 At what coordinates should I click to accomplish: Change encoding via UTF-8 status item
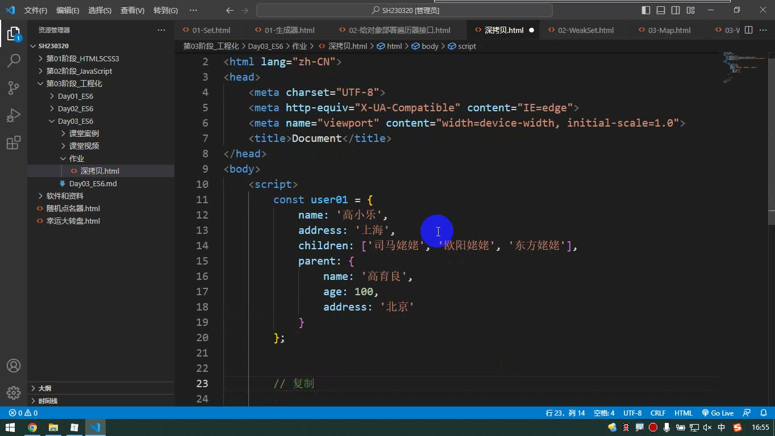pos(632,413)
